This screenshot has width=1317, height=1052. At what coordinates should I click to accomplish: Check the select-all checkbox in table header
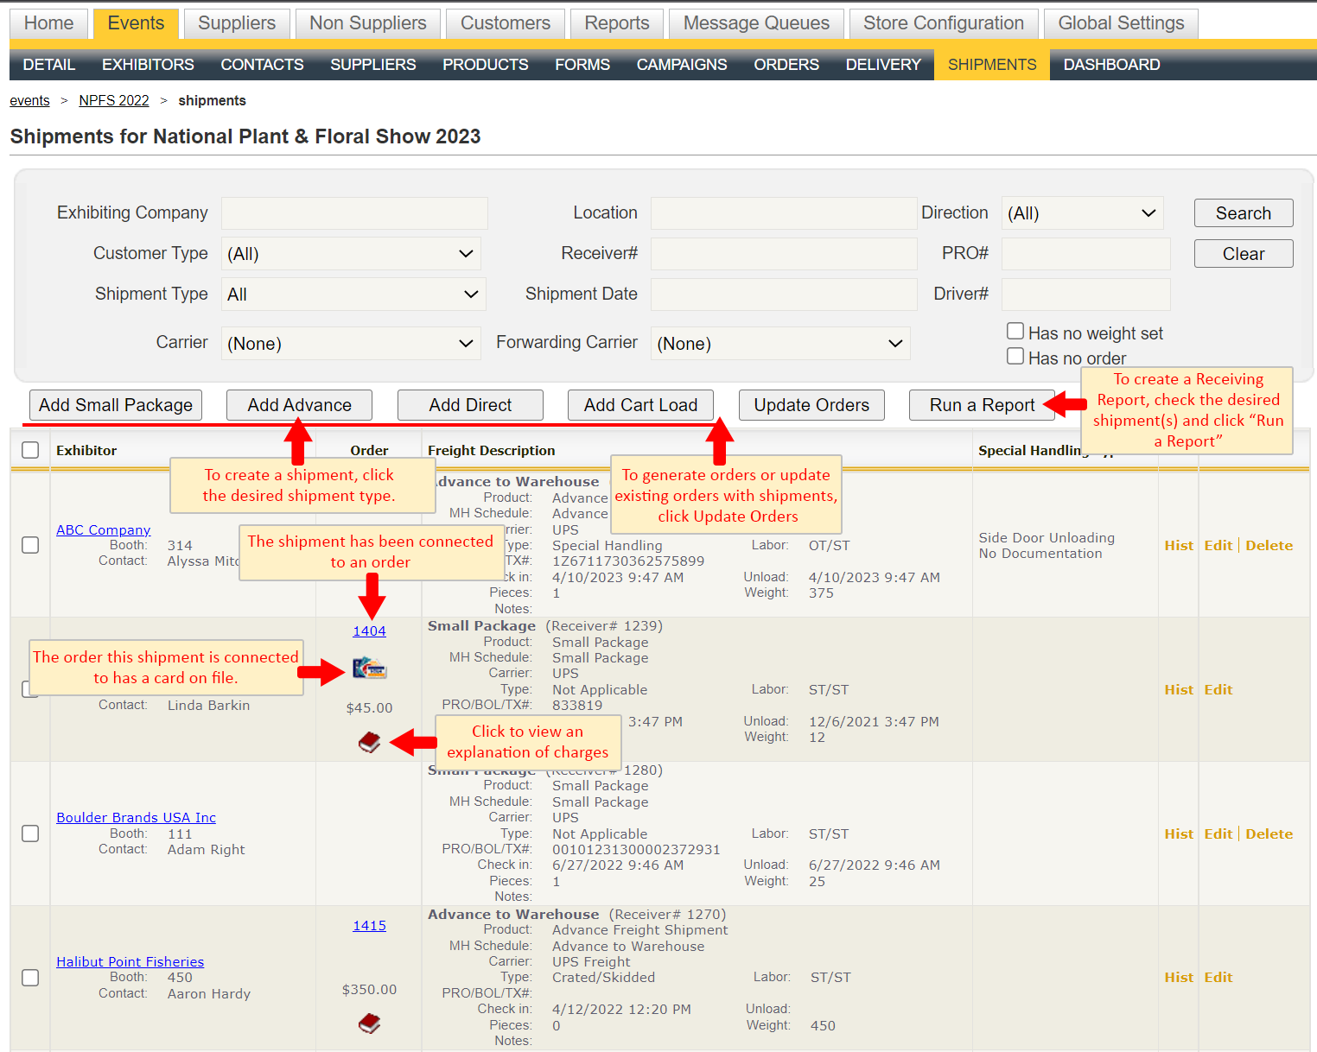[x=30, y=450]
